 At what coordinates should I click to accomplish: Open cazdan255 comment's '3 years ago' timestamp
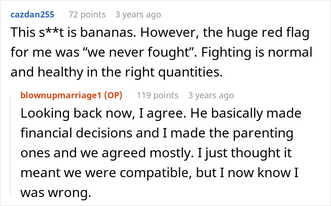tap(138, 15)
